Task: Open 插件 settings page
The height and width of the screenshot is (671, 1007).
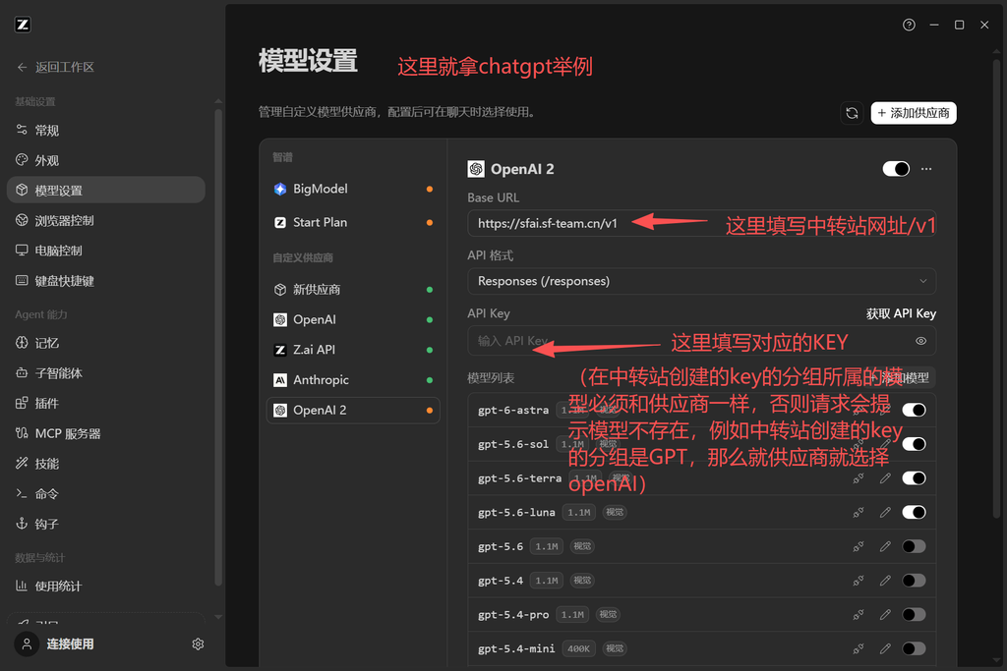Action: 106,404
